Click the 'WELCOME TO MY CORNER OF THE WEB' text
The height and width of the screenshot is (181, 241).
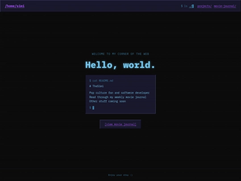tap(120, 54)
